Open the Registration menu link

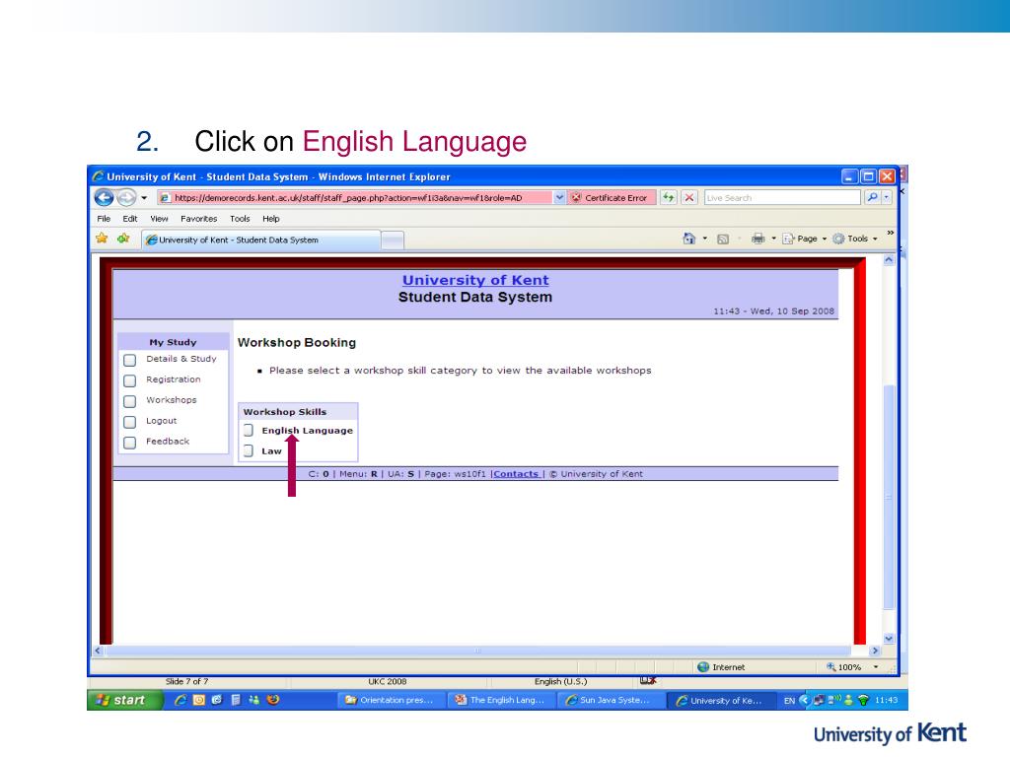tap(174, 379)
